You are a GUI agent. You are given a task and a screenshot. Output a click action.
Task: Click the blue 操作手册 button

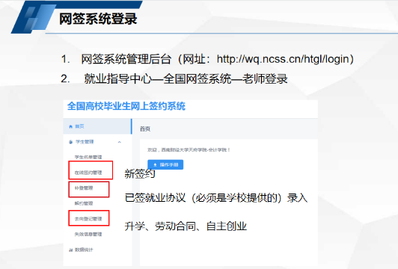[x=165, y=165]
